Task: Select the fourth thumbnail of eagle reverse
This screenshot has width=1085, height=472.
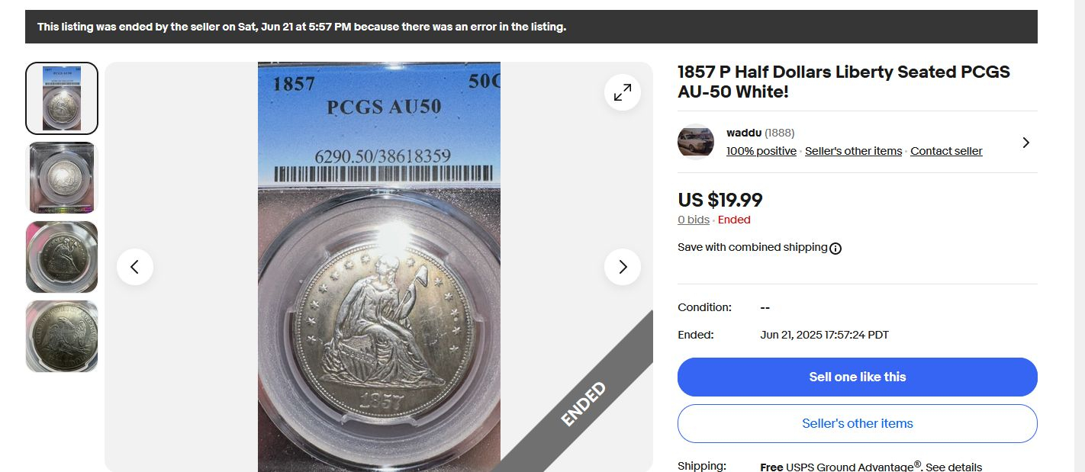Action: 62,336
